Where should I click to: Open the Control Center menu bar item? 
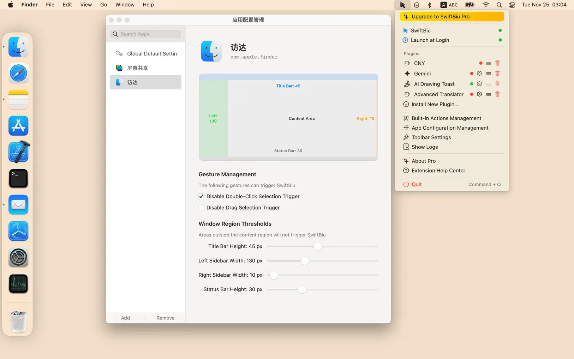pyautogui.click(x=512, y=5)
